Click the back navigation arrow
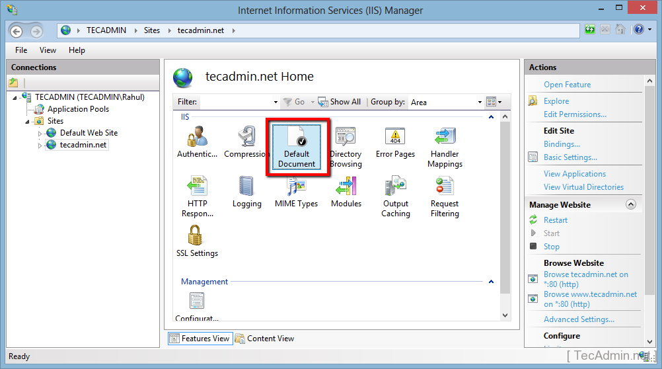 tap(16, 31)
